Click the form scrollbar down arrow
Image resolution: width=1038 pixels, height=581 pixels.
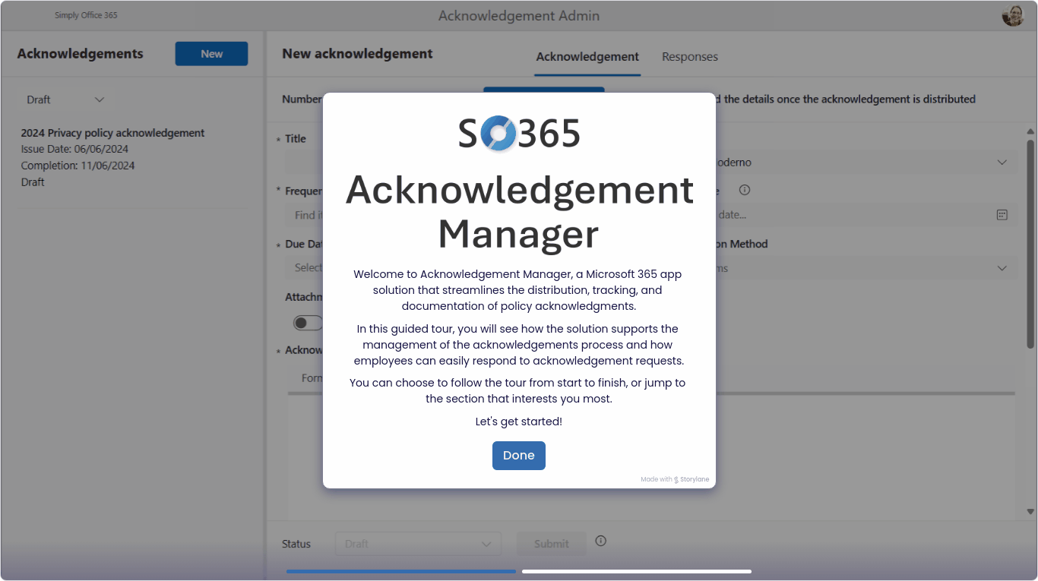pos(1030,512)
